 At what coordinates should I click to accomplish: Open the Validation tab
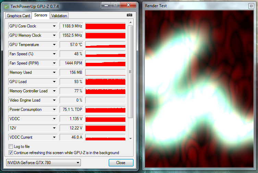[59, 16]
